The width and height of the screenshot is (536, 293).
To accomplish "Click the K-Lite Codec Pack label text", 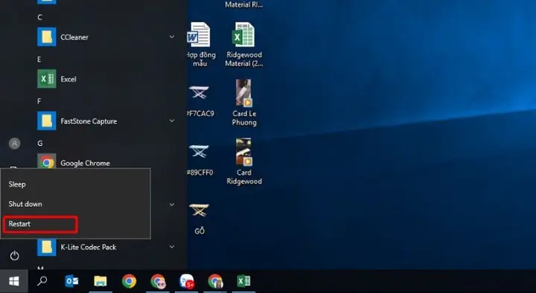I will pyautogui.click(x=88, y=247).
